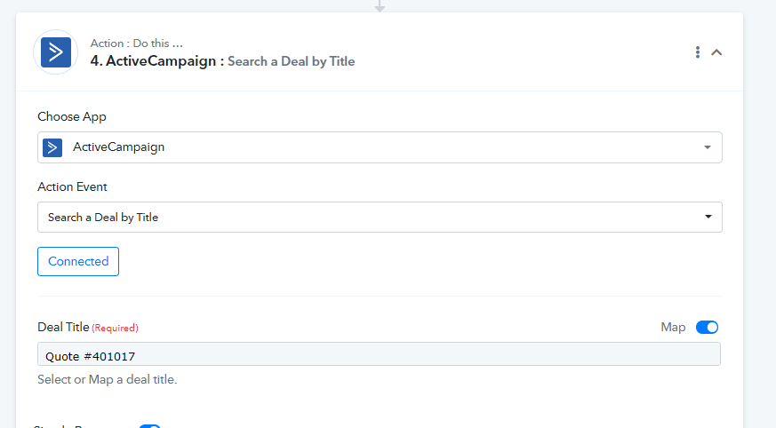
Task: Click the connector arrow above the step
Action: click(380, 5)
